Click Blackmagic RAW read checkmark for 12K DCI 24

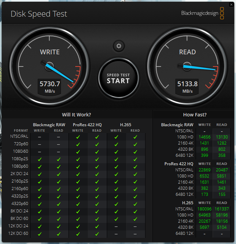(x=58, y=226)
